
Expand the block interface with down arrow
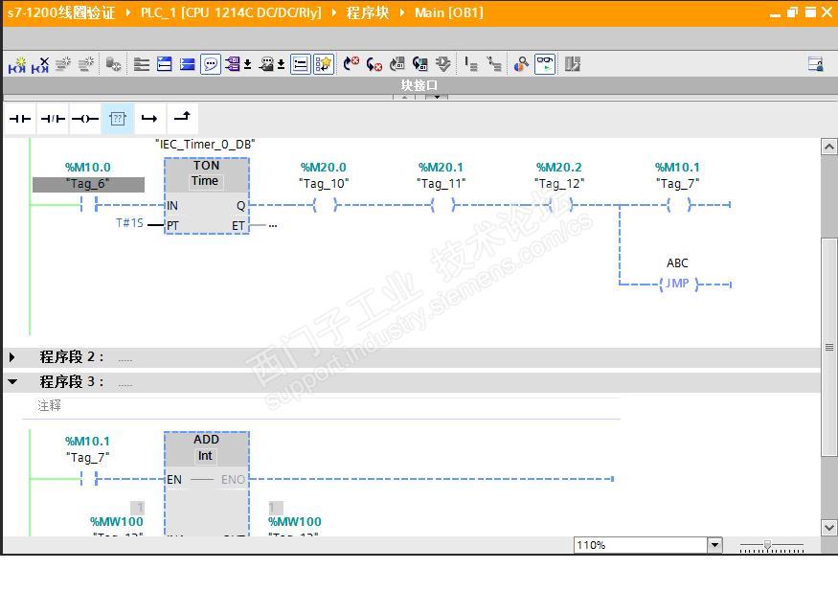click(x=437, y=98)
